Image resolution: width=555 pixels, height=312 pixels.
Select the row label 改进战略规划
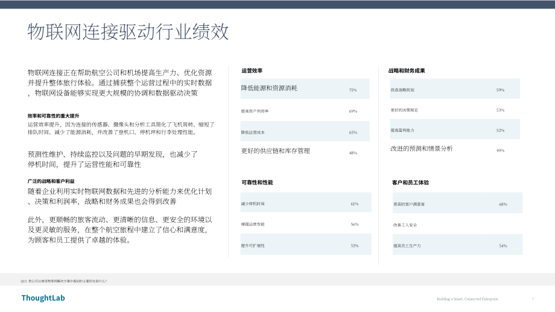coord(402,90)
